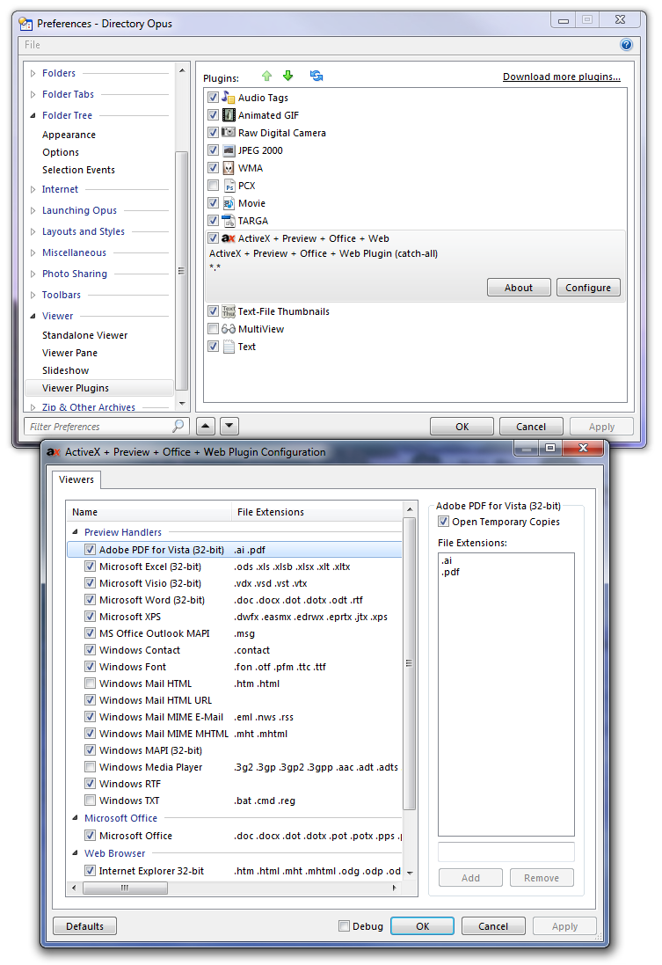The width and height of the screenshot is (662, 965).
Task: Click the About button for ActiveX plugin
Action: pos(519,288)
